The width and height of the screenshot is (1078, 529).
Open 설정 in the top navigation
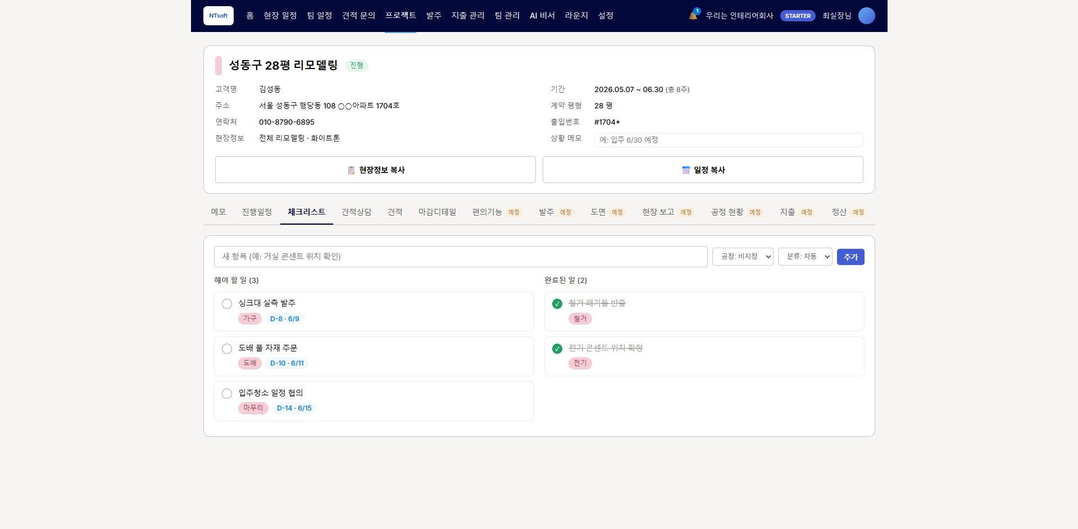[606, 16]
